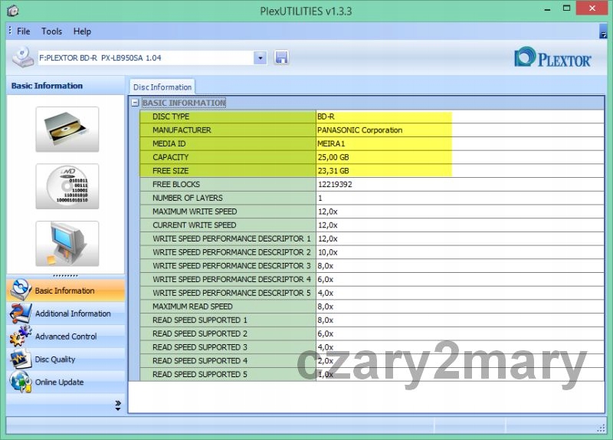Viewport: 613px width, 440px height.
Task: Click the small toolbar options icon at the right end of the menu bar
Action: tap(603, 31)
